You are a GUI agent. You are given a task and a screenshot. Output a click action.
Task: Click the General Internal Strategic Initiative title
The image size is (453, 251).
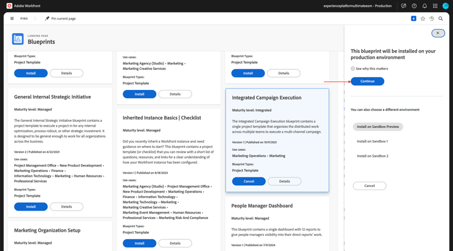pos(53,97)
